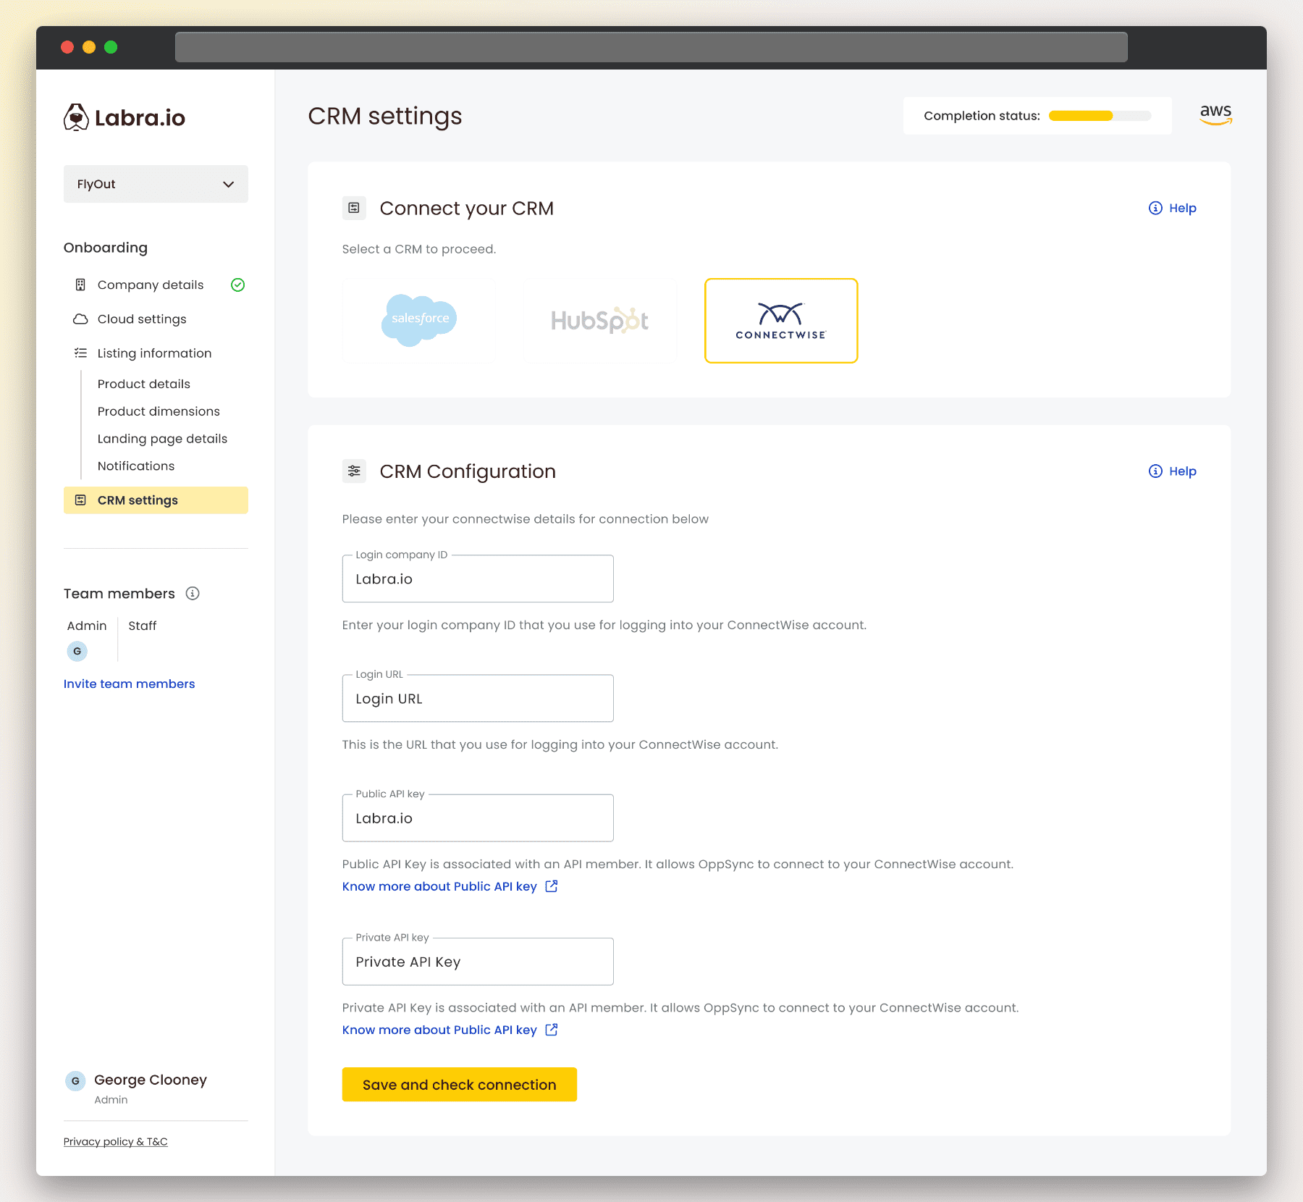Click the Team members info icon

[x=193, y=594]
